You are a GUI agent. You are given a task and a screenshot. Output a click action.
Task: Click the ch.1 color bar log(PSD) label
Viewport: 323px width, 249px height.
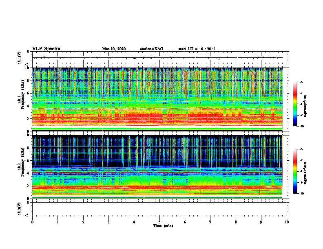[x=305, y=106]
